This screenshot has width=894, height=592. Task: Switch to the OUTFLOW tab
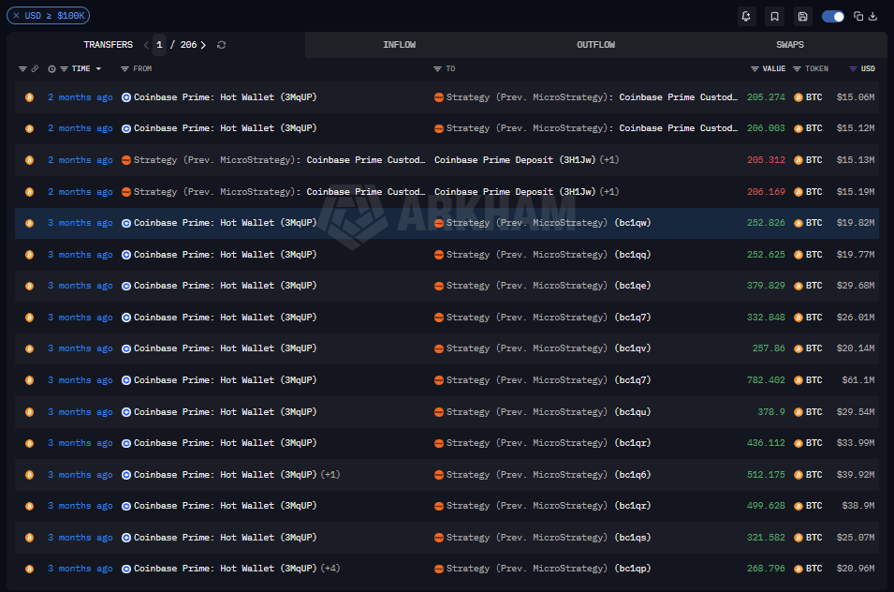[x=595, y=44]
